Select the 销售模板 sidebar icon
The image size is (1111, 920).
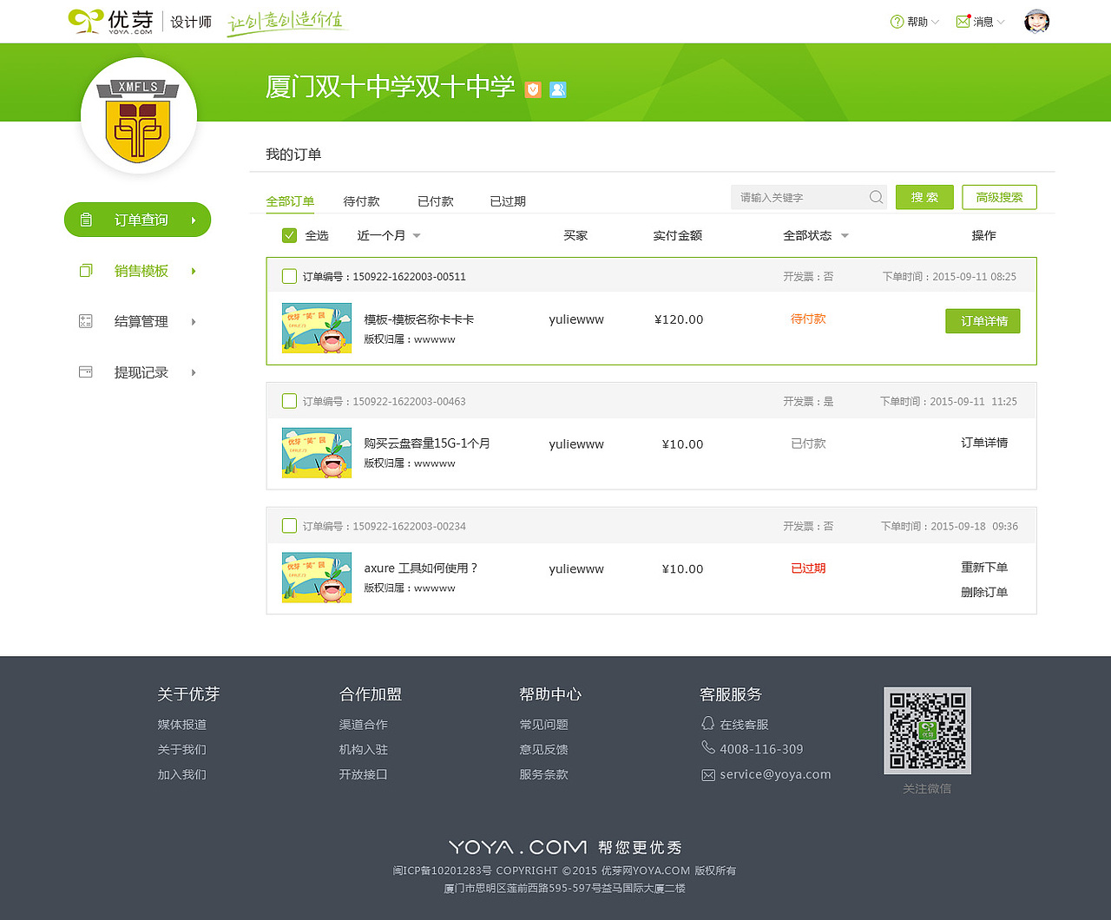(x=86, y=270)
